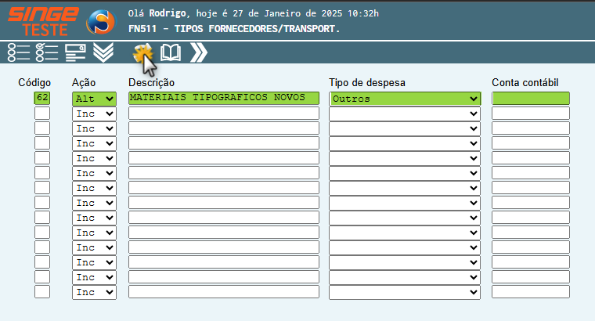Click the checklist icon with checkmarks
Screen dimensions: 595x321
tap(47, 52)
